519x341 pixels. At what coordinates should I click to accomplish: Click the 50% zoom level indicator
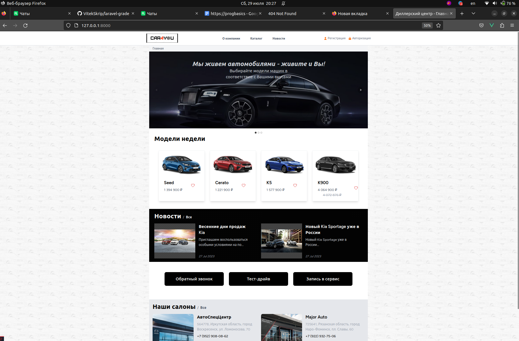[x=427, y=26]
